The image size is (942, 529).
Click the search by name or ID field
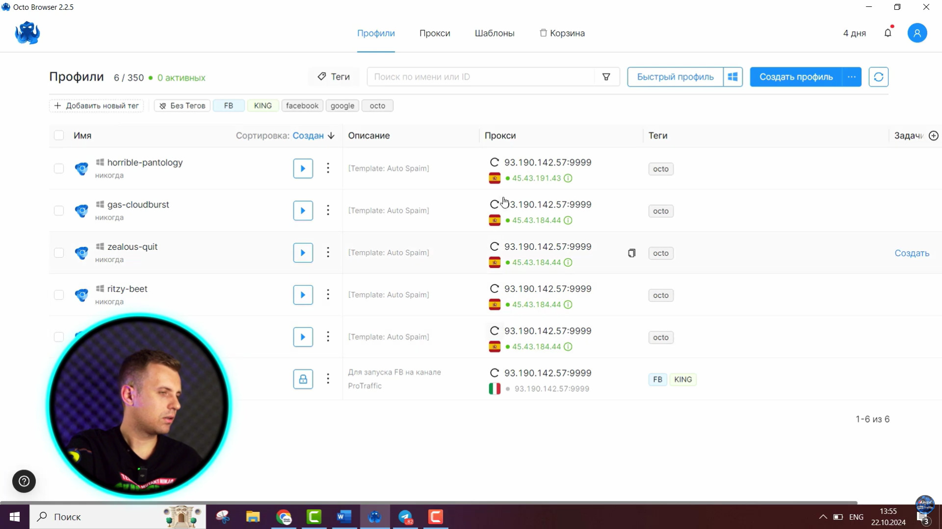(x=481, y=77)
